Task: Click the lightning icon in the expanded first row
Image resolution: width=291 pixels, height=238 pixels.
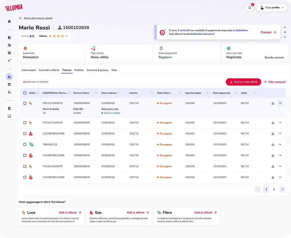Action: tap(30, 103)
